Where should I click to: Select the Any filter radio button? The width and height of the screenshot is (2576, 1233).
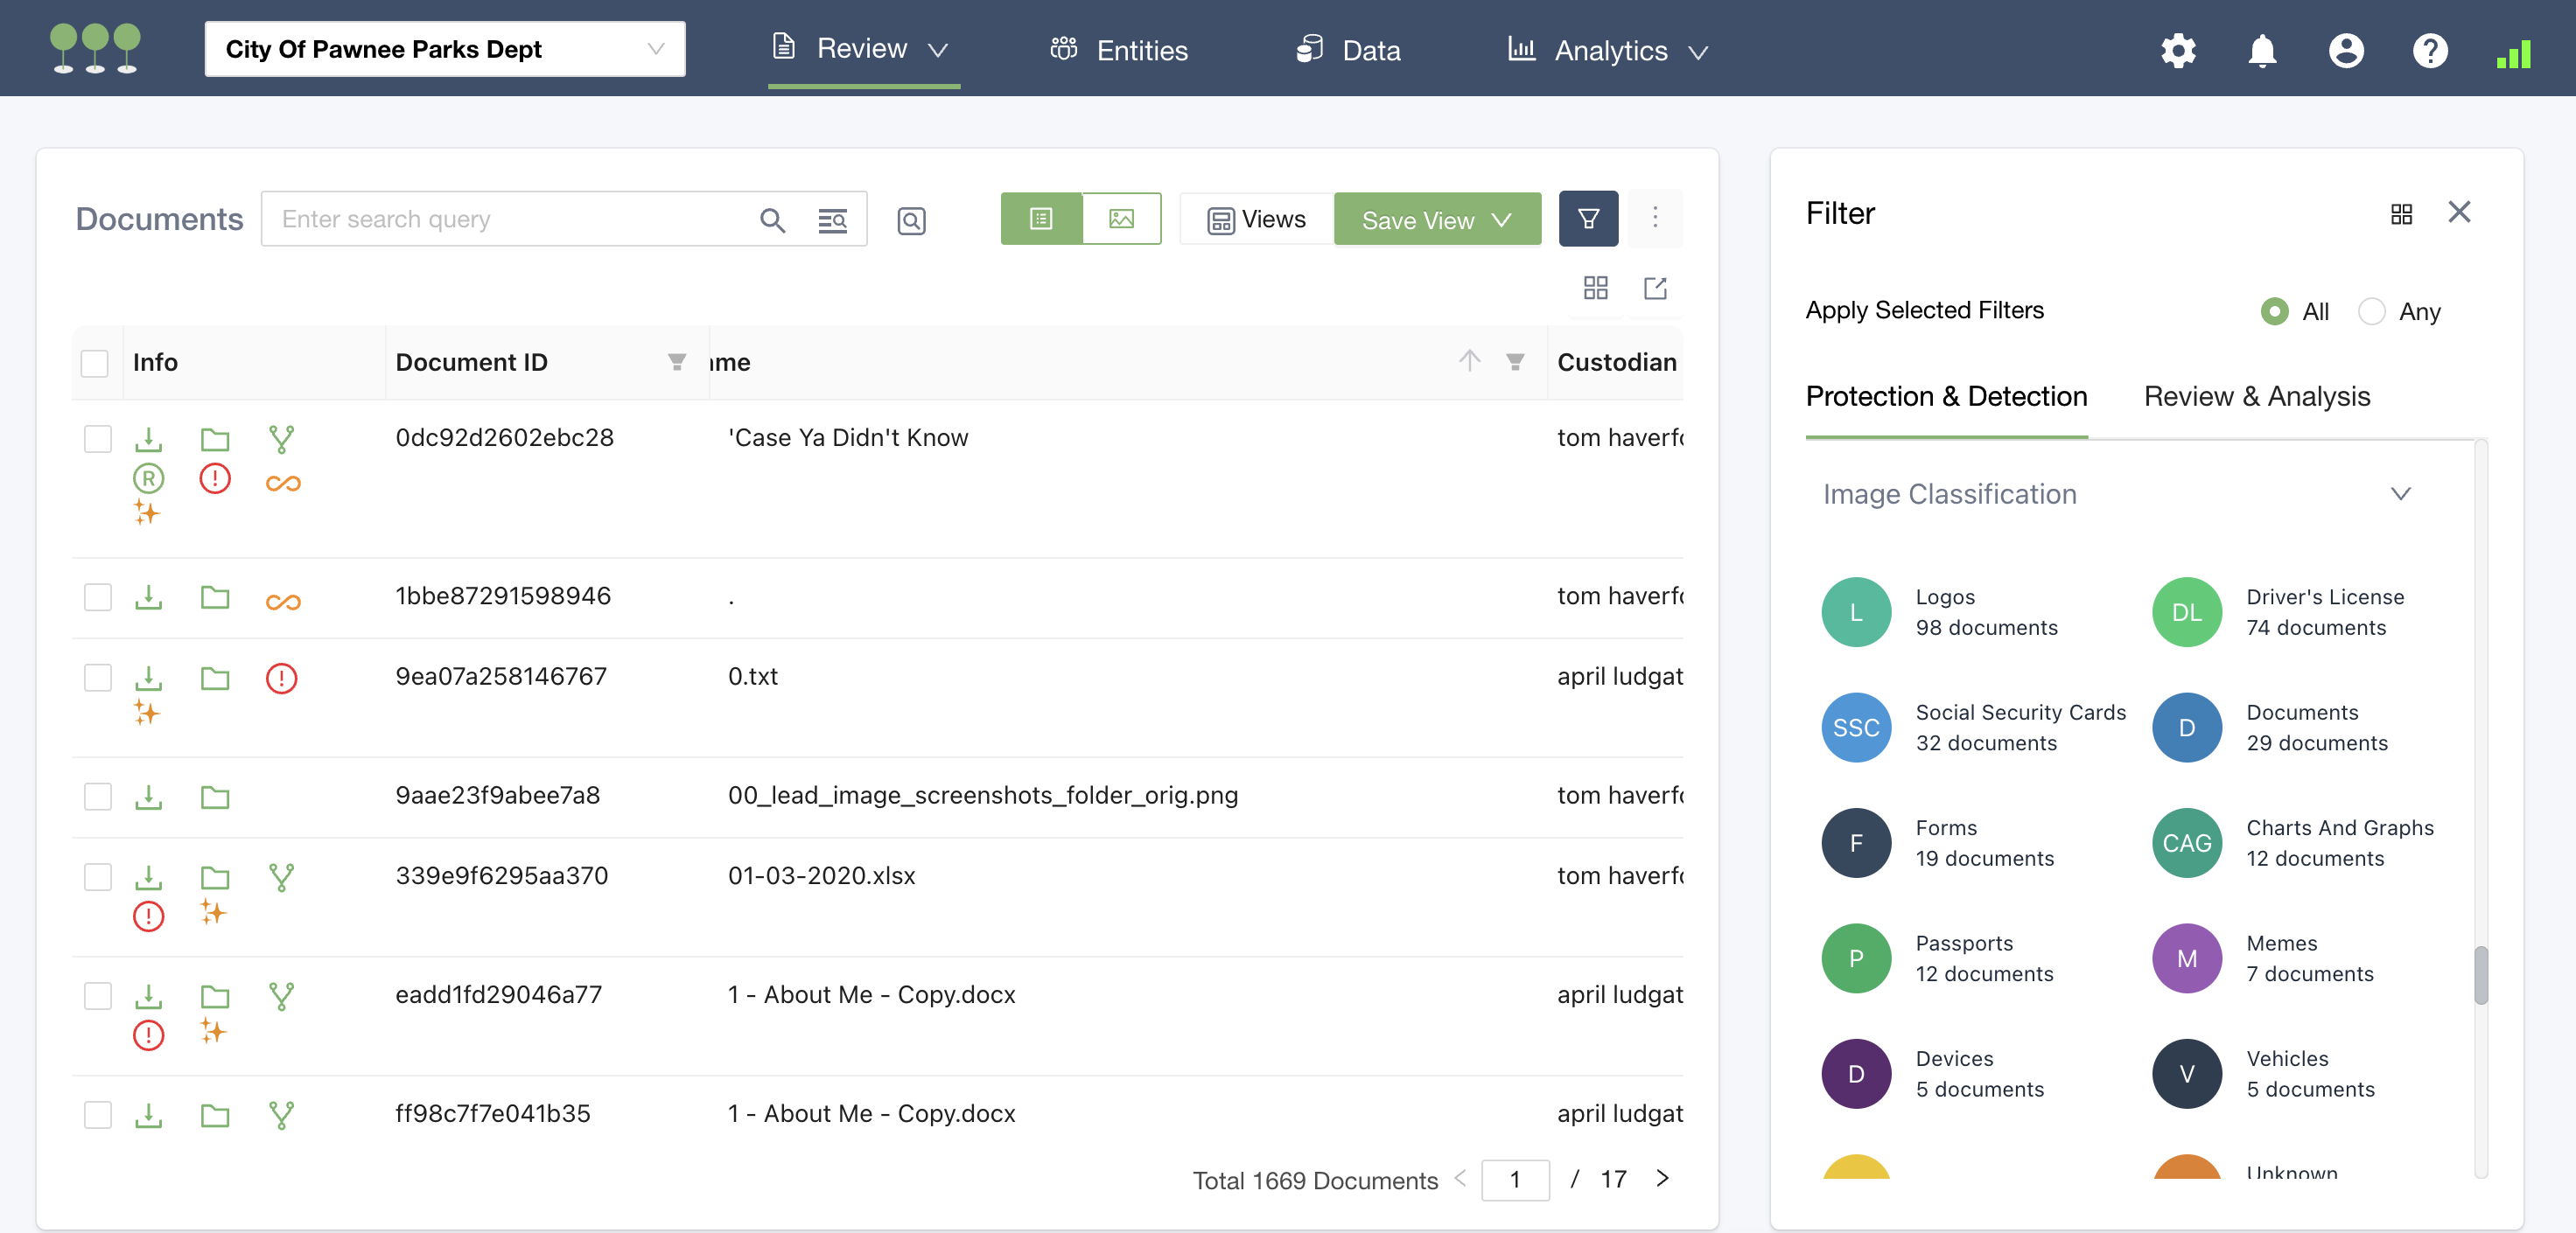[x=2371, y=311]
